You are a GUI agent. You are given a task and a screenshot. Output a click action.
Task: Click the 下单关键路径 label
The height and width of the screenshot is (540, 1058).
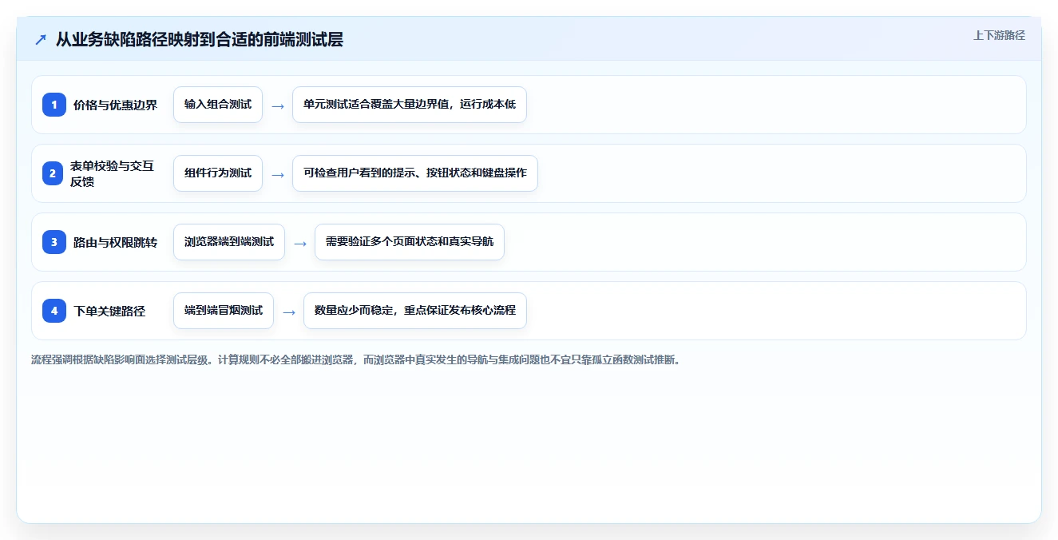(109, 311)
